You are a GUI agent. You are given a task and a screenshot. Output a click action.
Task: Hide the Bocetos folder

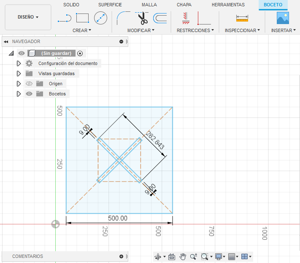pos(29,94)
